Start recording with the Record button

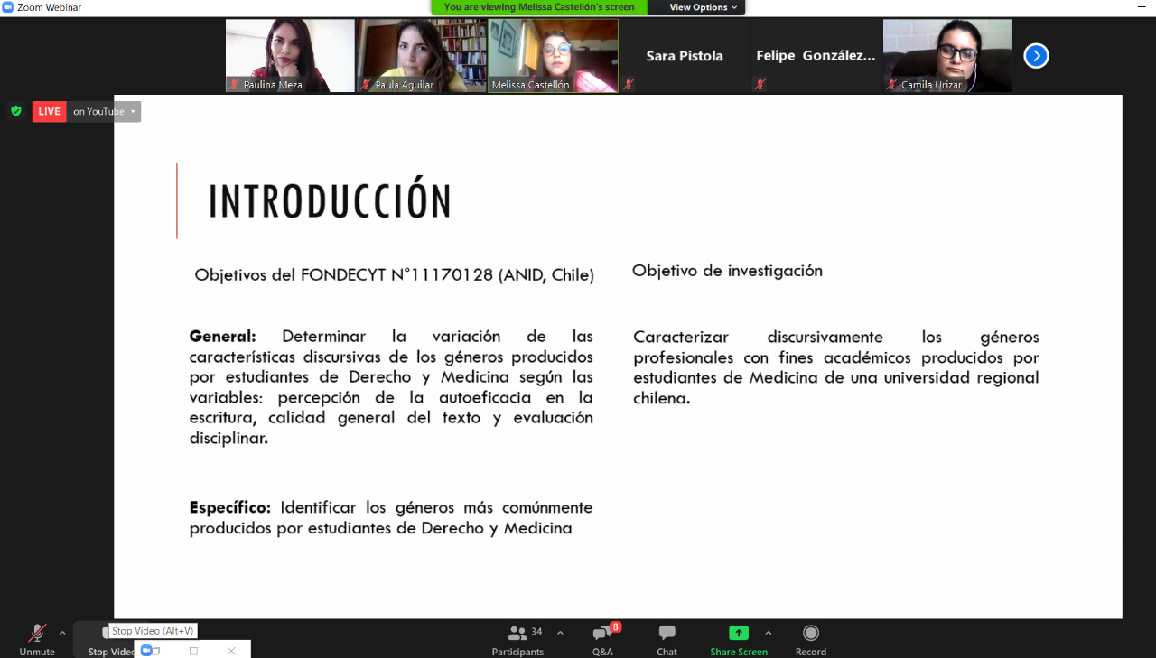tap(810, 639)
